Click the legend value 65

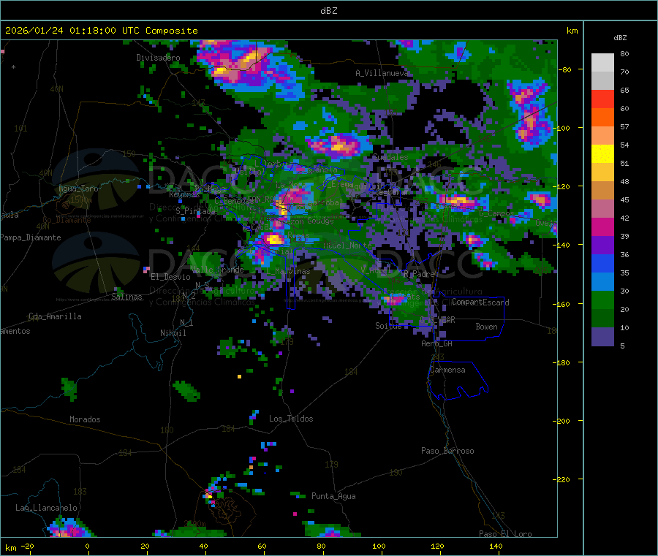pyautogui.click(x=624, y=90)
